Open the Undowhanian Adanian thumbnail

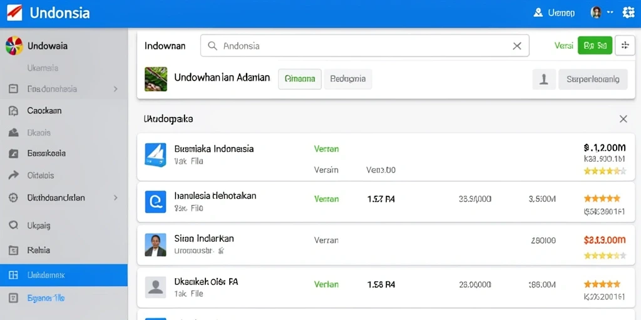click(156, 79)
